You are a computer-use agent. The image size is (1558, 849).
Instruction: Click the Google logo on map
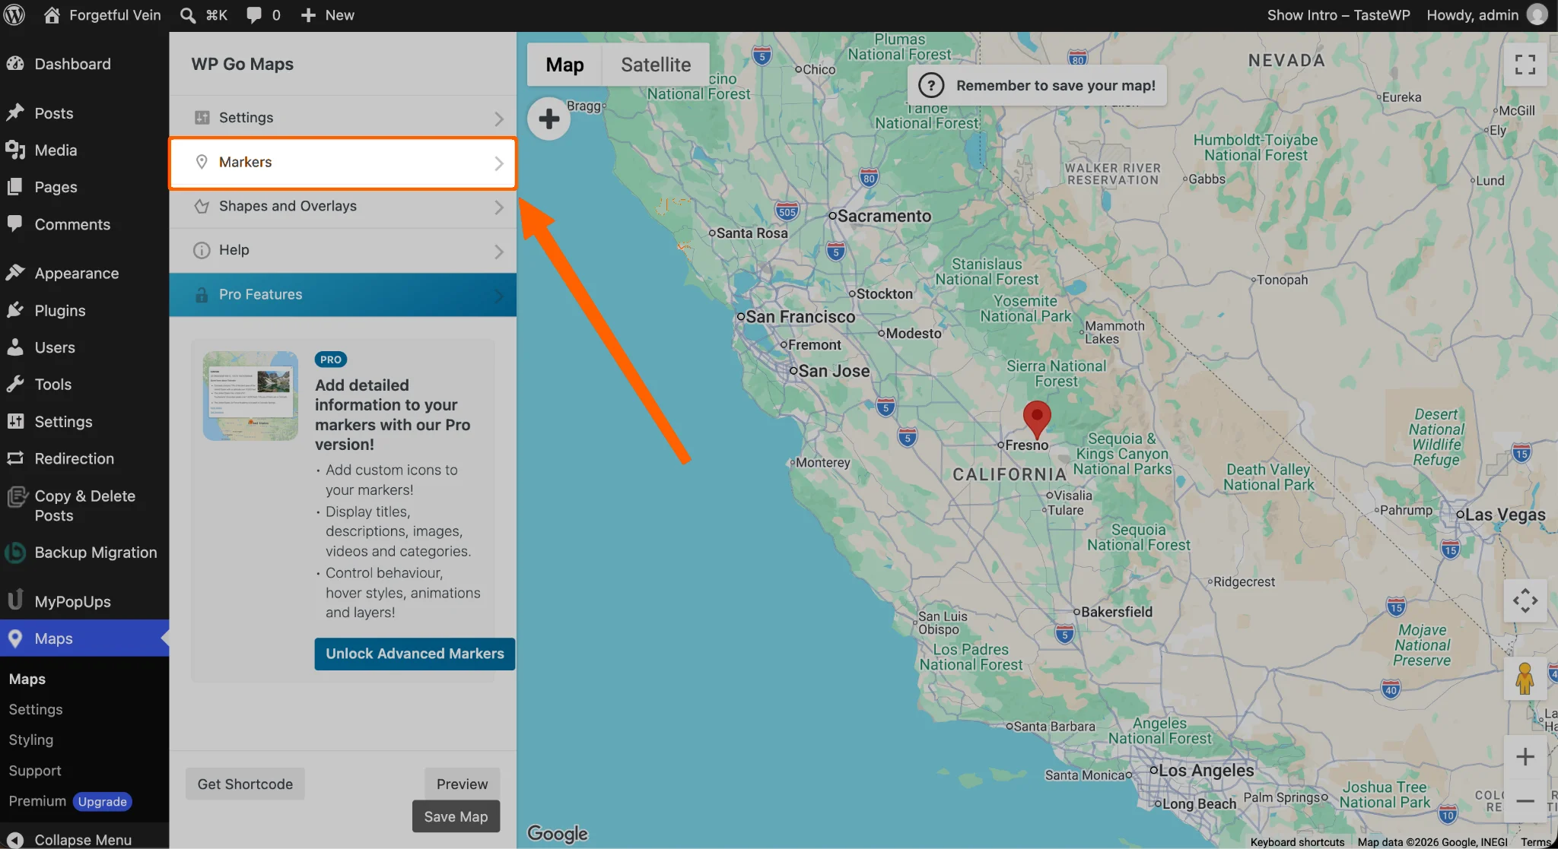tap(558, 834)
